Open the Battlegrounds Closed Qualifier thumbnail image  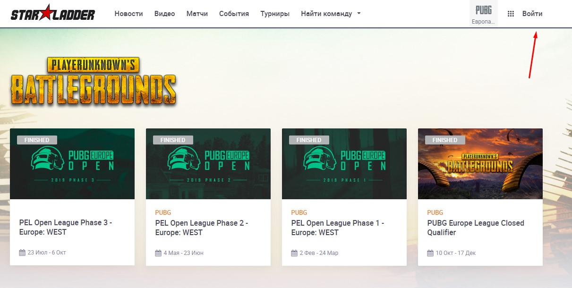pyautogui.click(x=480, y=164)
